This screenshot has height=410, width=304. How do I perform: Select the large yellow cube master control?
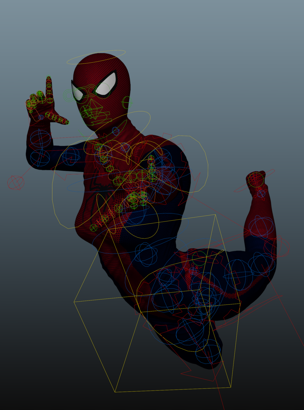coord(157,303)
